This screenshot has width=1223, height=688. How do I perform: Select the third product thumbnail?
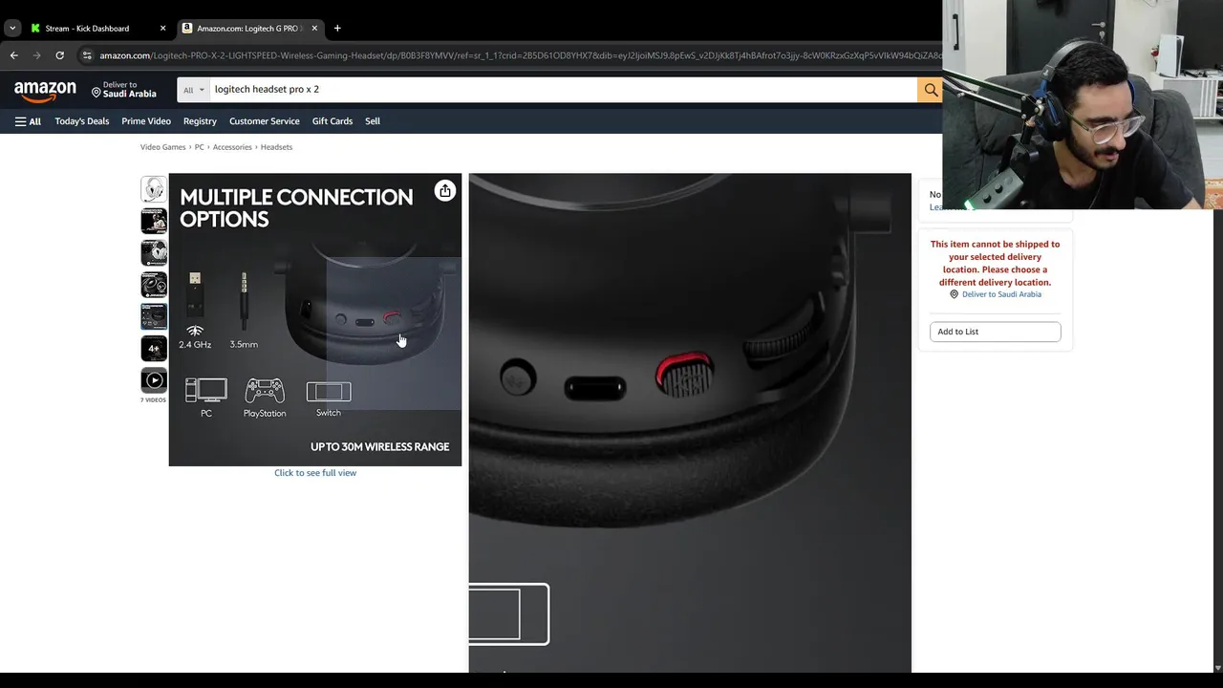click(x=154, y=252)
